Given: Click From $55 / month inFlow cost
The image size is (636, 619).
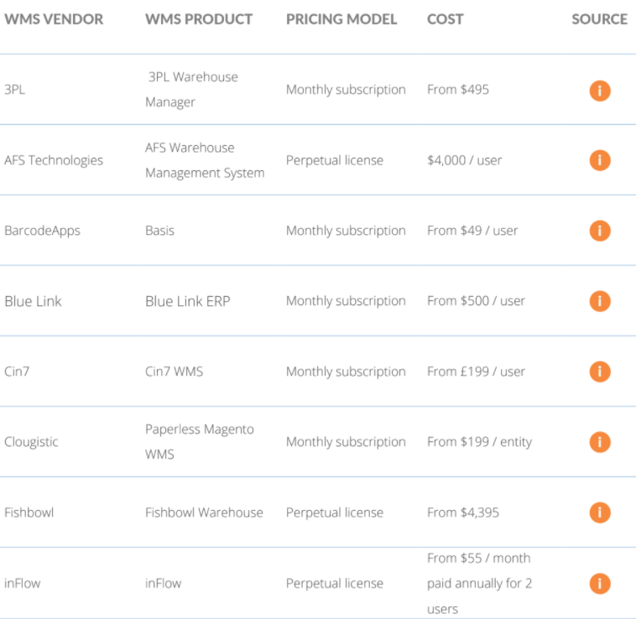Looking at the screenshot, I should coord(479,583).
